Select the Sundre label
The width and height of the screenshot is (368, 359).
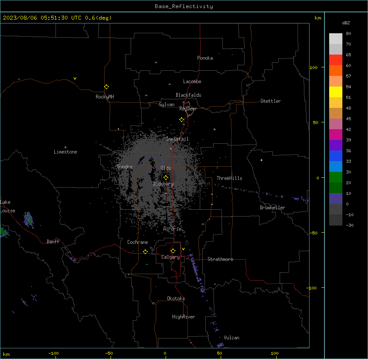[x=125, y=167]
